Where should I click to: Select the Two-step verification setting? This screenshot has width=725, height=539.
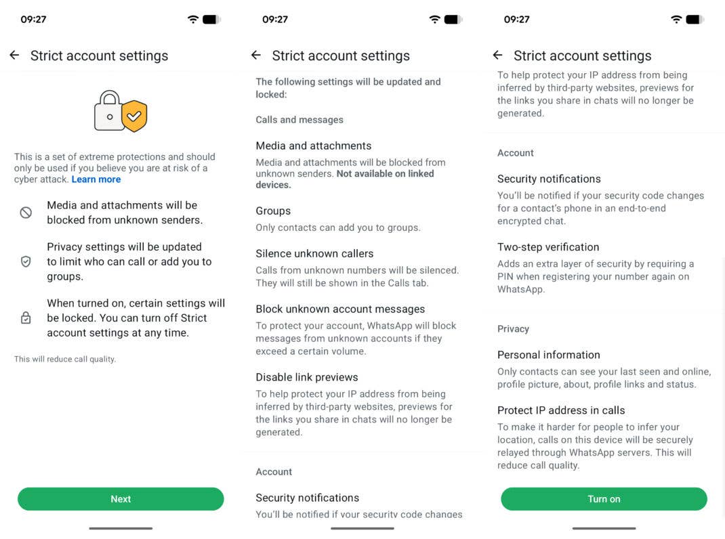(x=548, y=246)
